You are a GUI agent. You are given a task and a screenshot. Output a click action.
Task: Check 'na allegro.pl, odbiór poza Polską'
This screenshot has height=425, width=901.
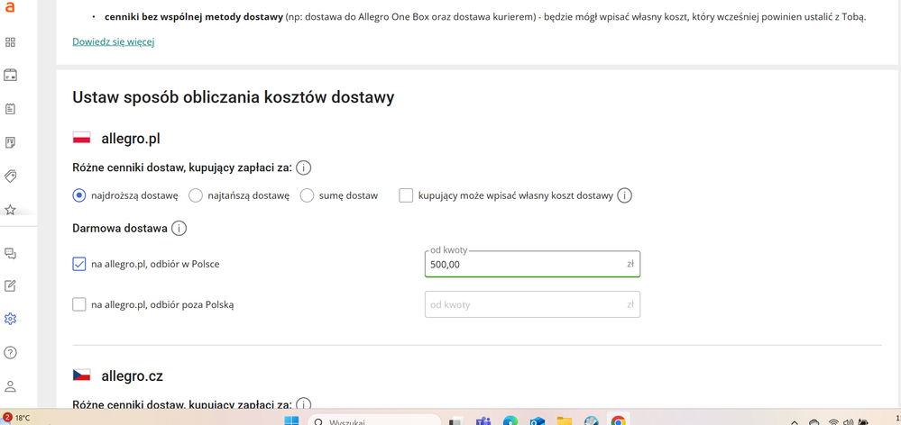(79, 304)
